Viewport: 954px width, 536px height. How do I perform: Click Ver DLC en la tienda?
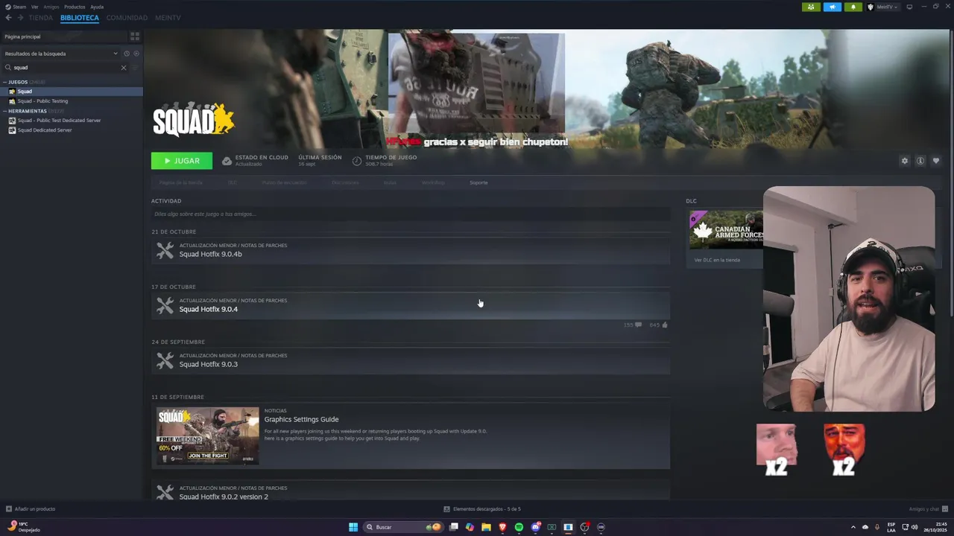pos(717,260)
